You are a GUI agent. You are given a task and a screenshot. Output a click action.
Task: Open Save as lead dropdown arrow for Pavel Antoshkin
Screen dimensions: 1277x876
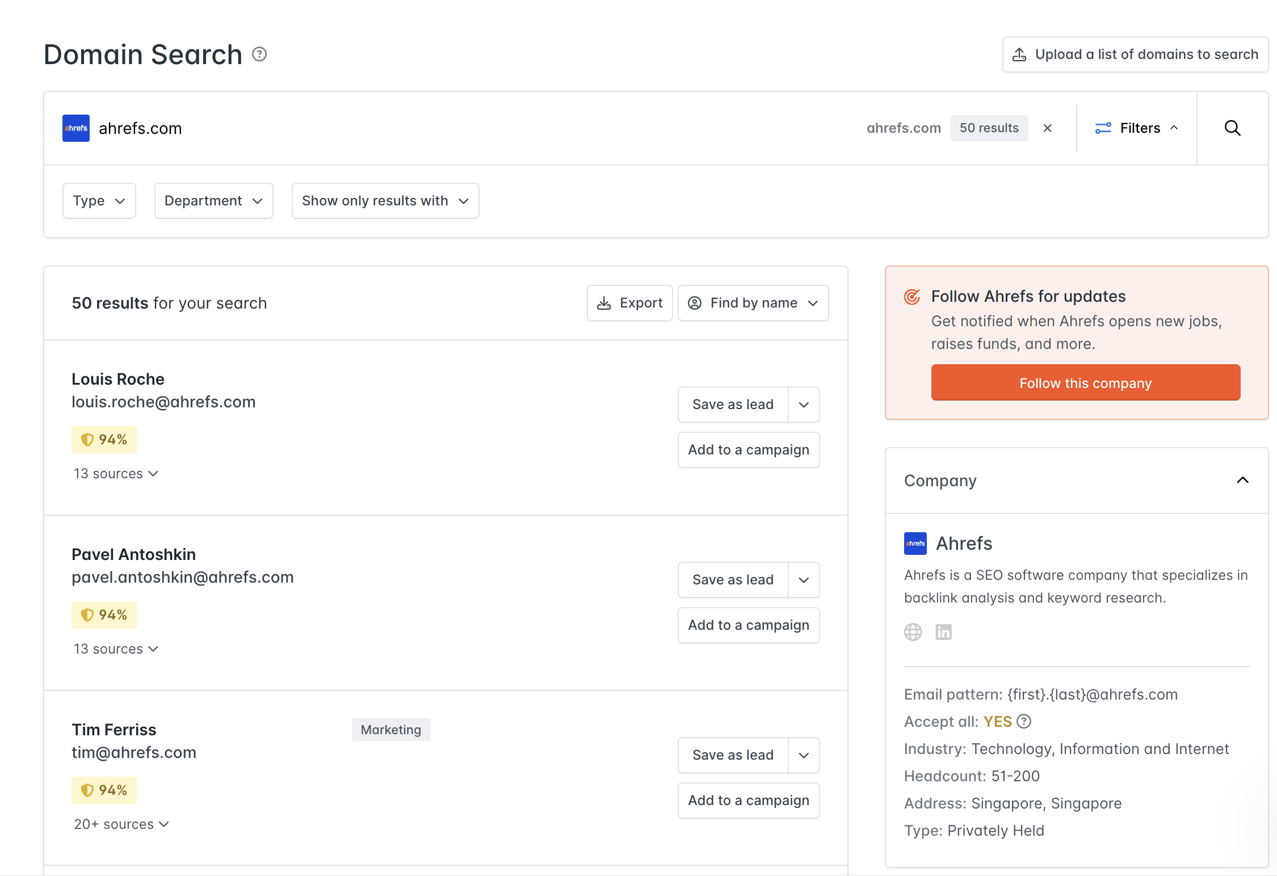coord(804,580)
